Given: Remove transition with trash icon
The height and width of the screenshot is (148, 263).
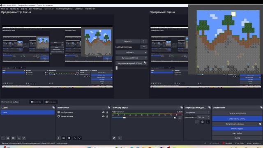Looking at the screenshot, I should point(203,122).
